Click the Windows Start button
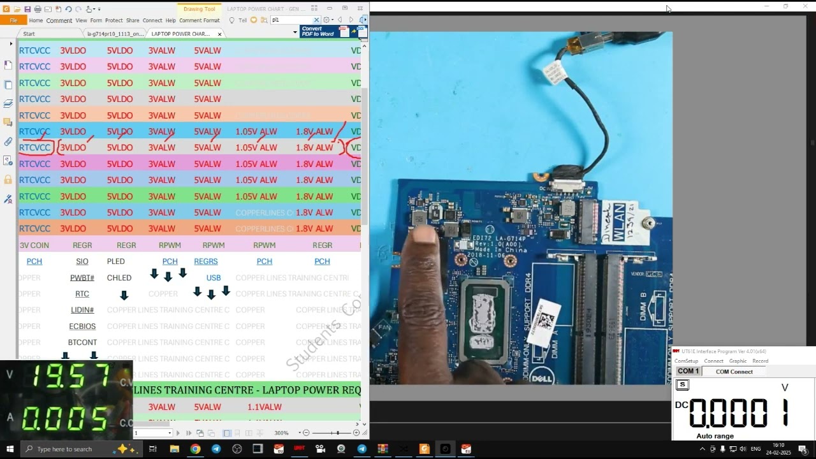 click(x=10, y=449)
